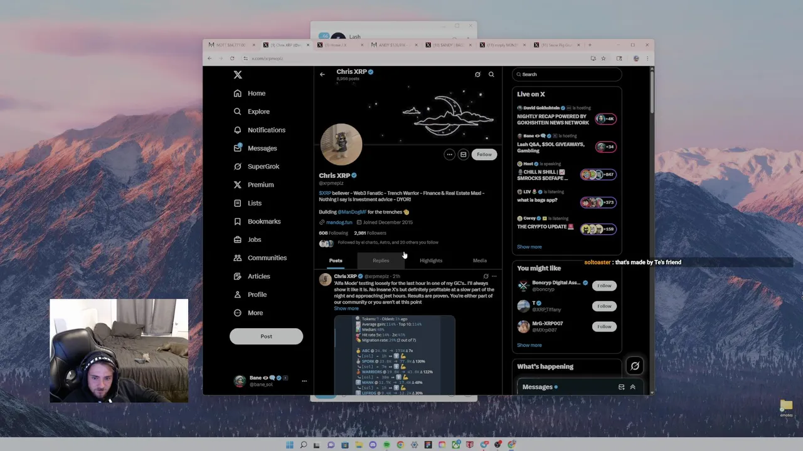Click Show more under the Alfa Mode post

346,309
